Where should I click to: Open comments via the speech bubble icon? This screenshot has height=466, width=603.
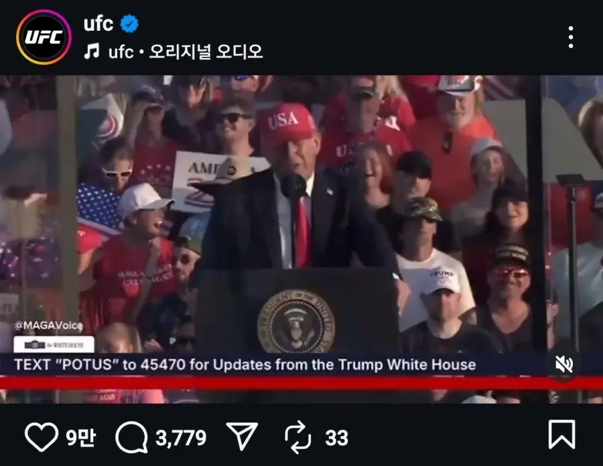coord(131,438)
